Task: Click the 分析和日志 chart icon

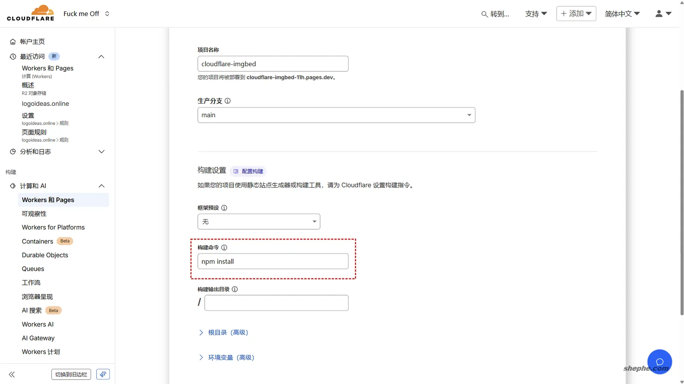Action: coord(13,152)
